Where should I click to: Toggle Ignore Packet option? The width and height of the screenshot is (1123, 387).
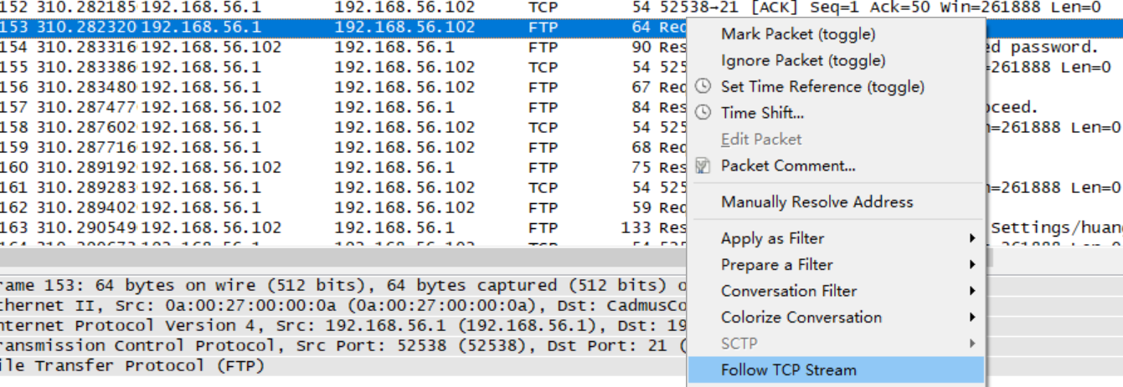pos(803,60)
